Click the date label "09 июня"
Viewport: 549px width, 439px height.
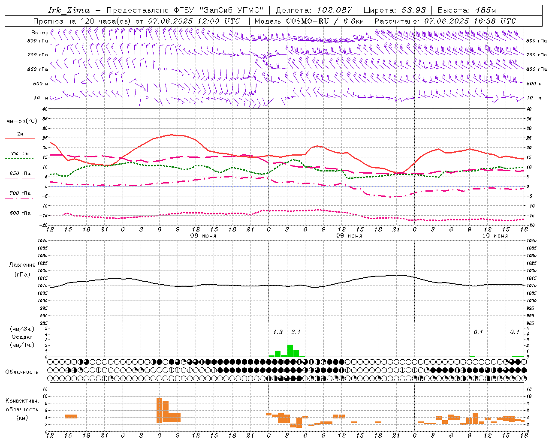click(x=349, y=236)
